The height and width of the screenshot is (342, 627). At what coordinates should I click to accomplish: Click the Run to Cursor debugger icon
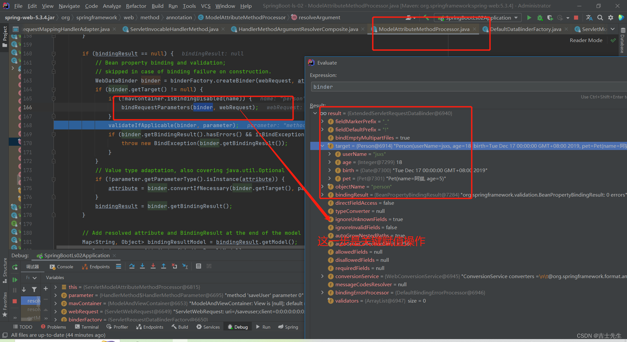pos(185,266)
